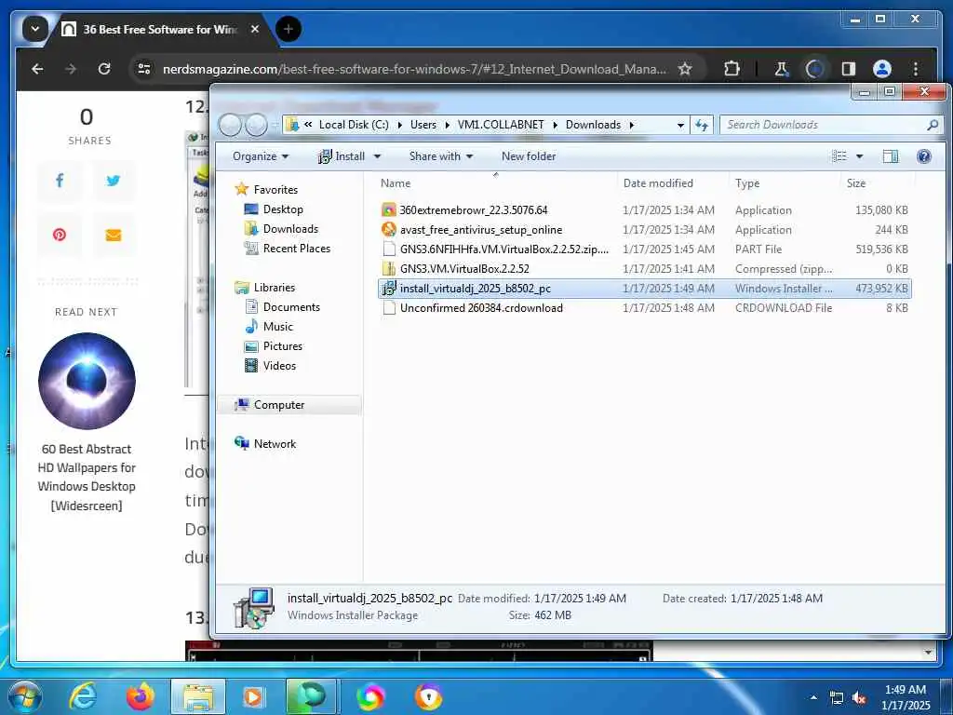Image resolution: width=953 pixels, height=715 pixels.
Task: Open 60 Best Abstract HD Wallpapers link
Action: click(87, 478)
